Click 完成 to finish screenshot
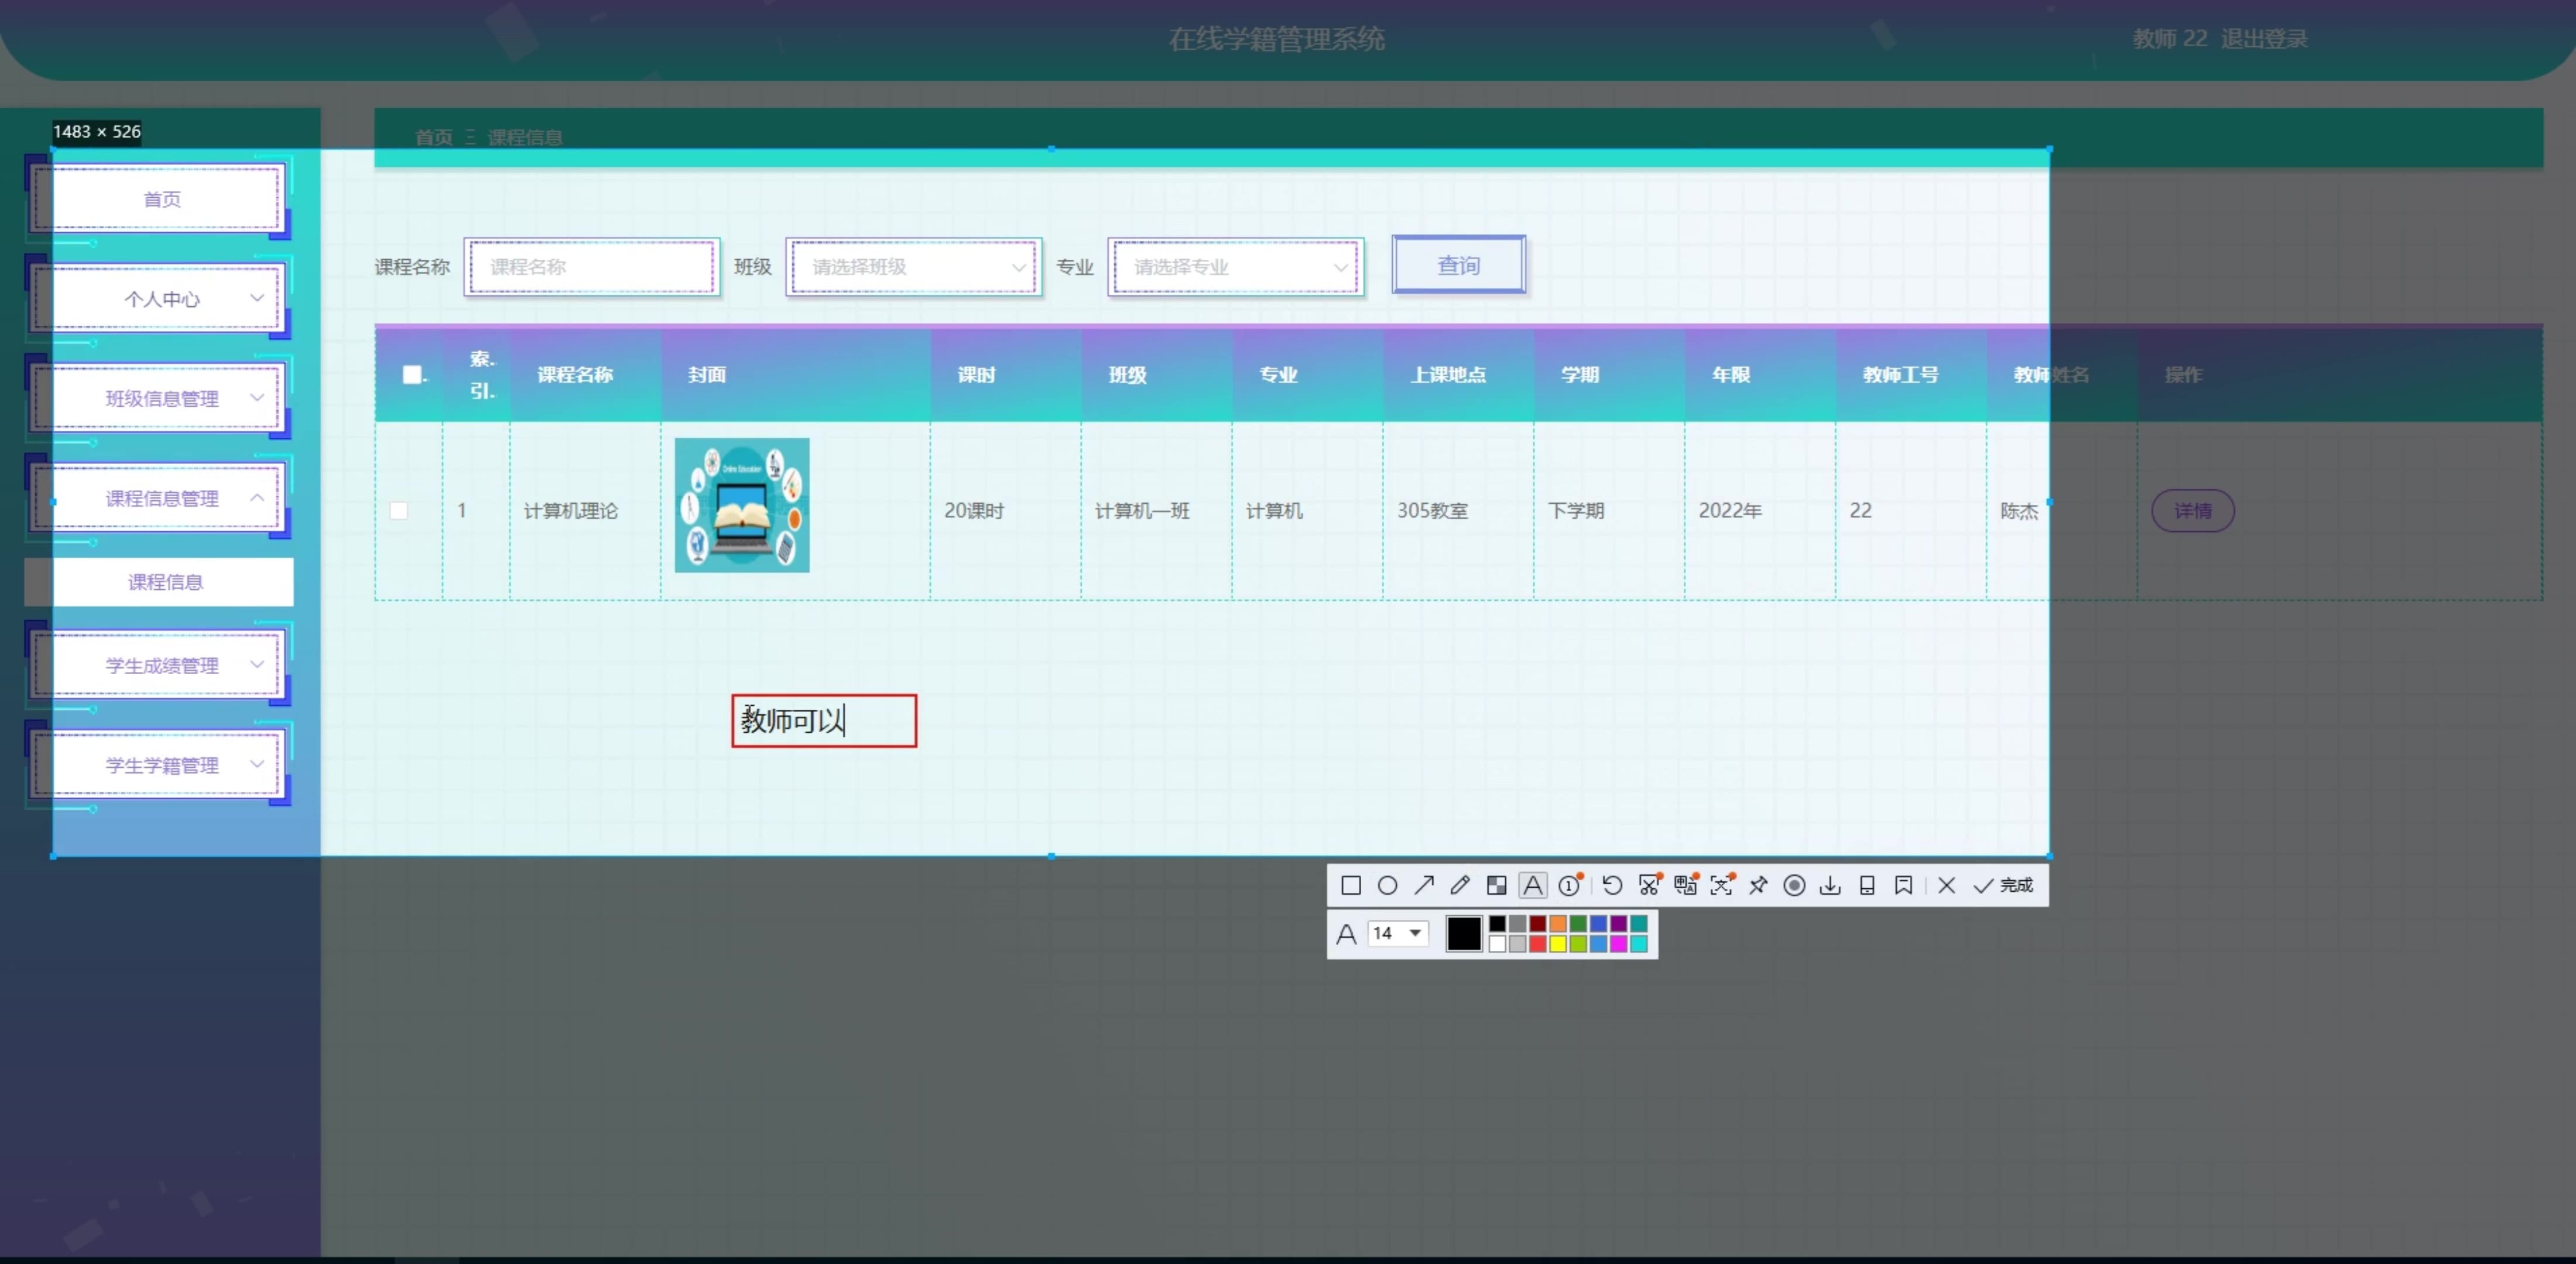Viewport: 2576px width, 1264px height. 2003,885
